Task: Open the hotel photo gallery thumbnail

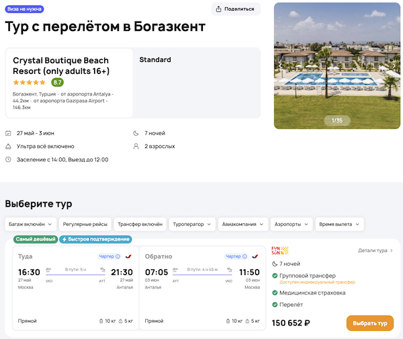Action: (x=337, y=65)
